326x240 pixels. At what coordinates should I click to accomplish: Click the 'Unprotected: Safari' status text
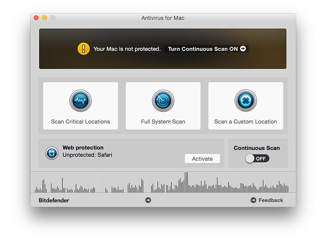[x=87, y=155]
